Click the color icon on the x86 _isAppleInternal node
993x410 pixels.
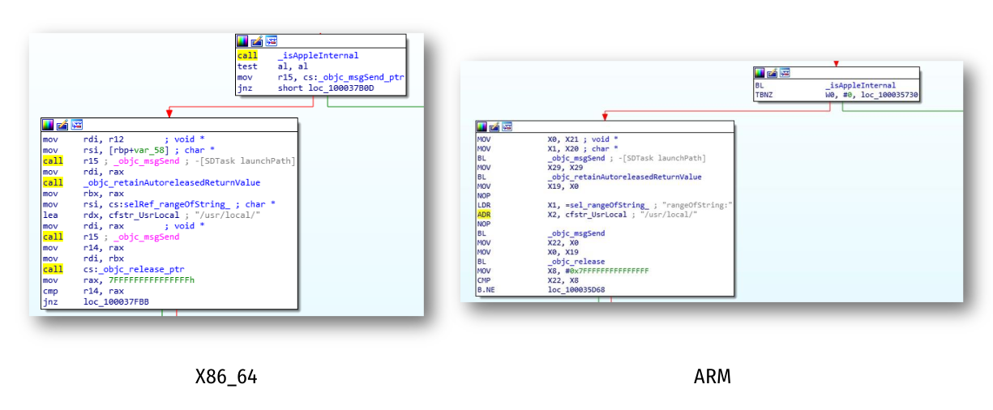[242, 41]
